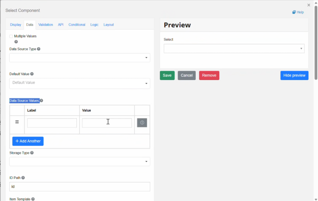Focus the Label input field
This screenshot has width=318, height=201.
52,123
